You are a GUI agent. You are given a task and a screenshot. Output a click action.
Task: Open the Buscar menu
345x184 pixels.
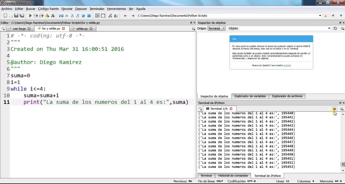coord(30,9)
